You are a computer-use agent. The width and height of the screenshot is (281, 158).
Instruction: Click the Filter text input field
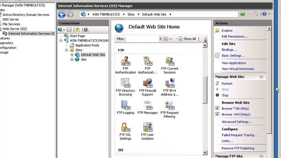pyautogui.click(x=142, y=39)
